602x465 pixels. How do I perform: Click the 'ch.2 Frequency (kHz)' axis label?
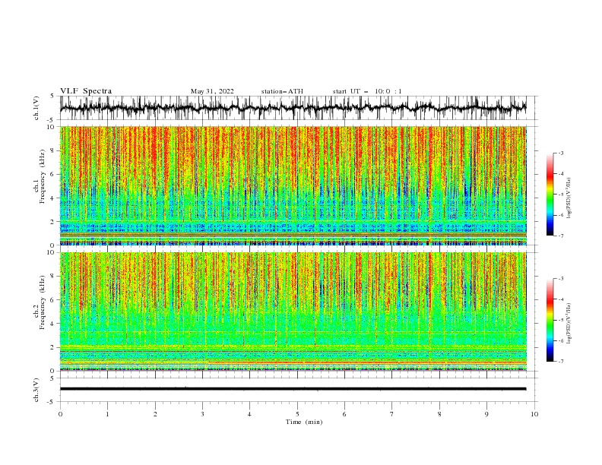point(40,302)
